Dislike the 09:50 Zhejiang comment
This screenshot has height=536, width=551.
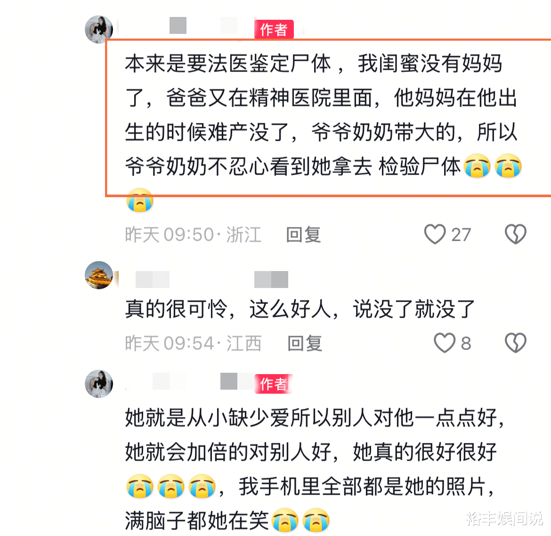tap(516, 234)
